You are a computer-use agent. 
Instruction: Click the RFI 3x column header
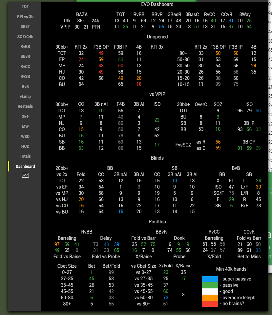tap(157, 47)
